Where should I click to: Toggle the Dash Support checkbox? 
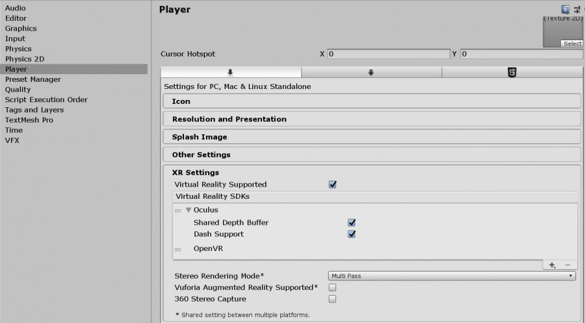[352, 234]
